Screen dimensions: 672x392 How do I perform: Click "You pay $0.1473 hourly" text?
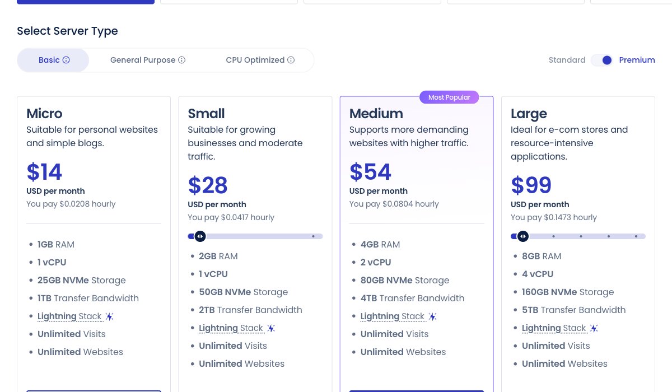pyautogui.click(x=554, y=217)
